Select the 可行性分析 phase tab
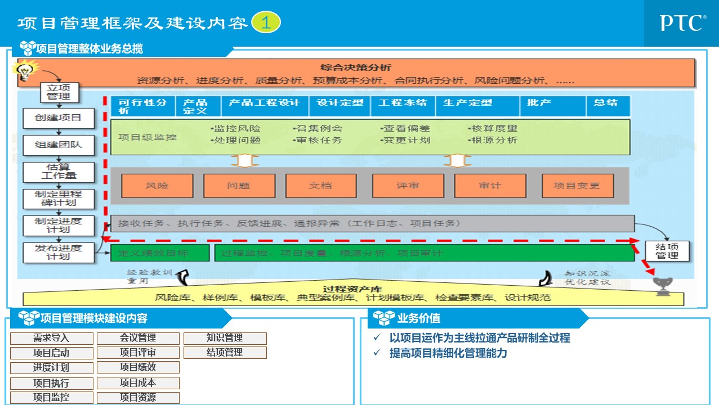This screenshot has height=405, width=719. pos(142,106)
